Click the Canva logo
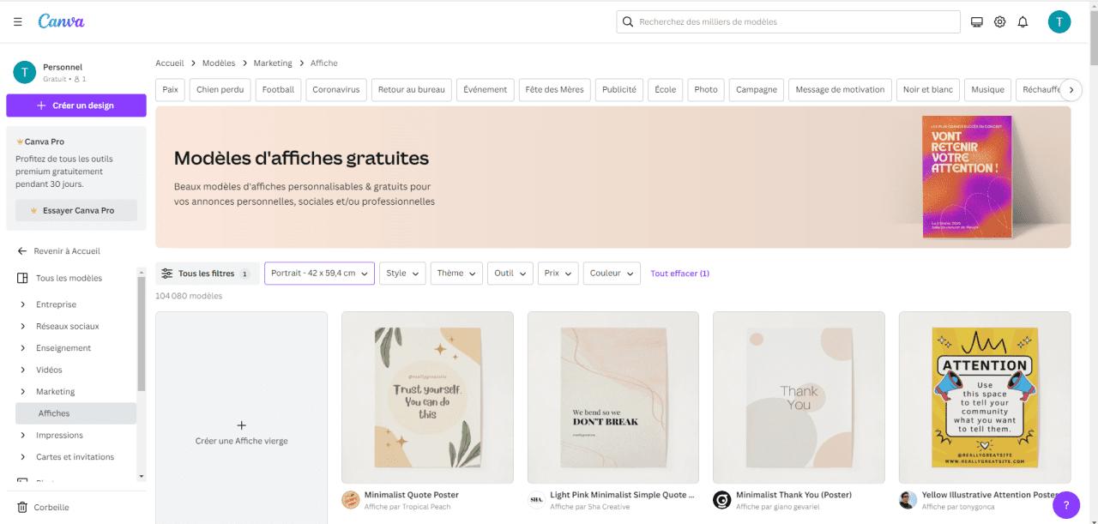 tap(61, 21)
